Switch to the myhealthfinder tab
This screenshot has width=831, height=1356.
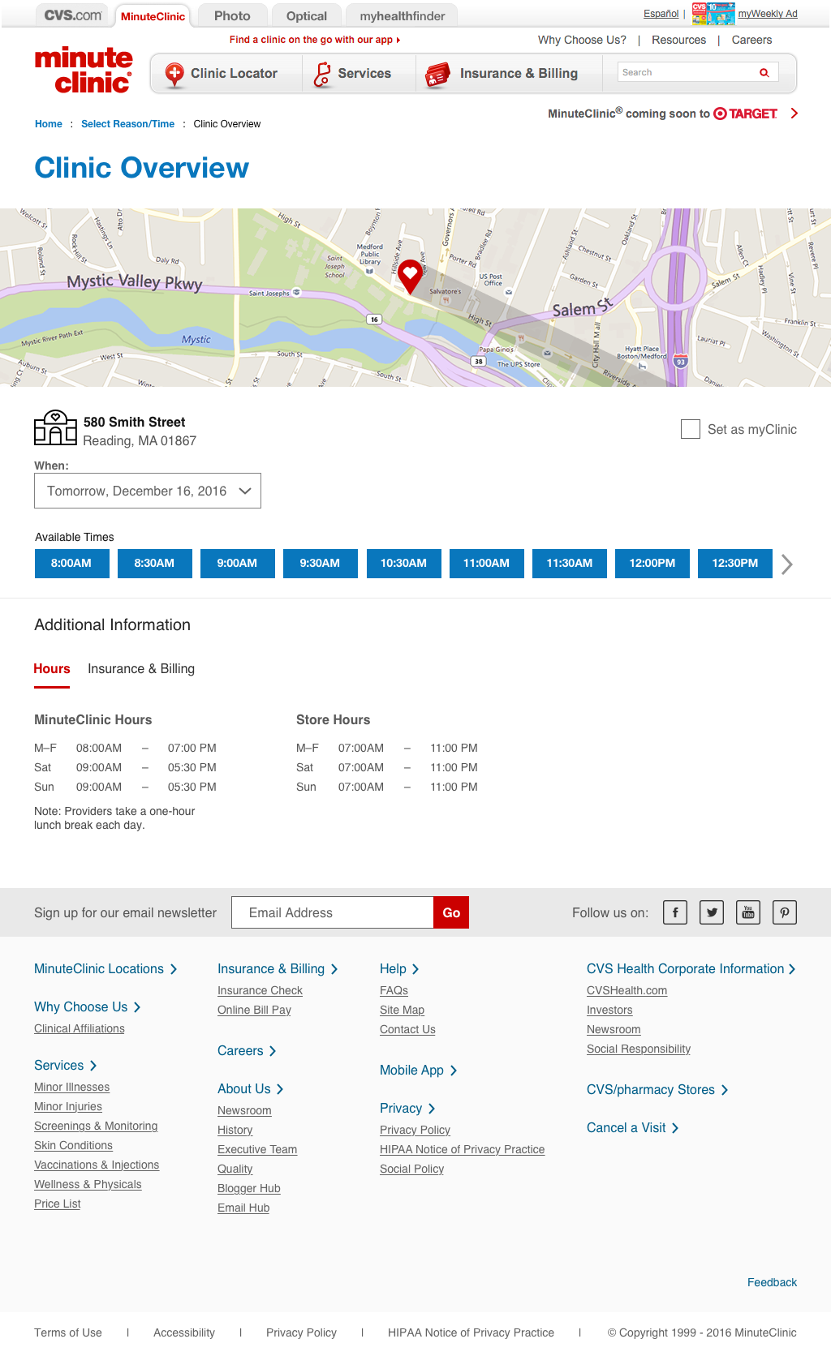point(403,15)
